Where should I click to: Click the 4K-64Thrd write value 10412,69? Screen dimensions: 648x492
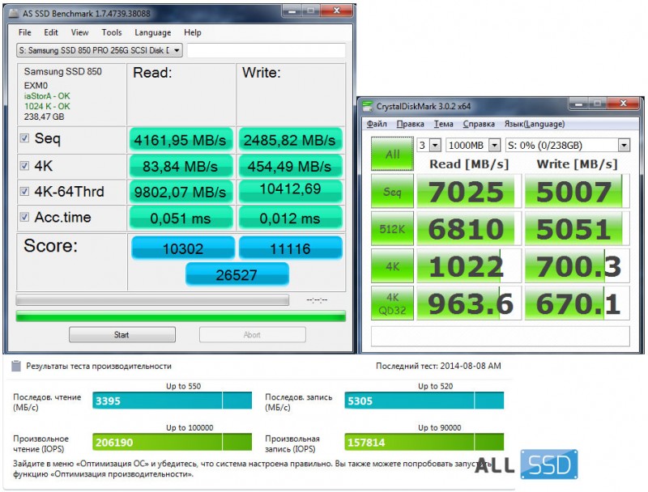(x=291, y=190)
